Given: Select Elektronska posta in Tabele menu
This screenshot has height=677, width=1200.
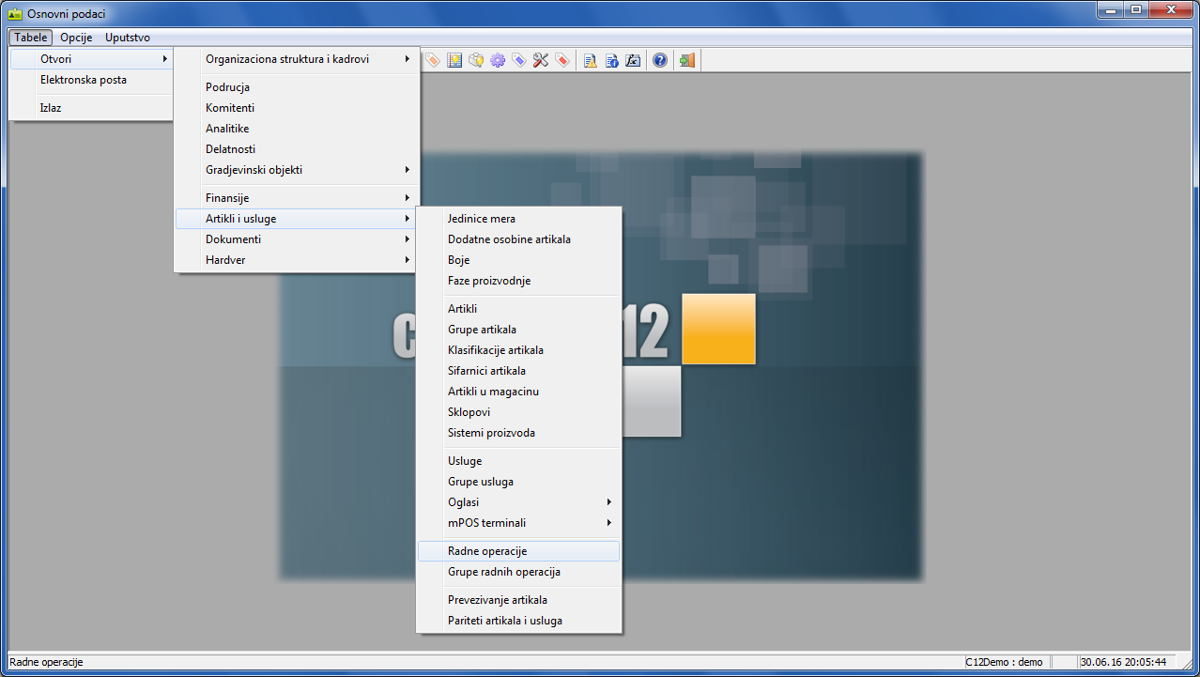Looking at the screenshot, I should point(84,80).
